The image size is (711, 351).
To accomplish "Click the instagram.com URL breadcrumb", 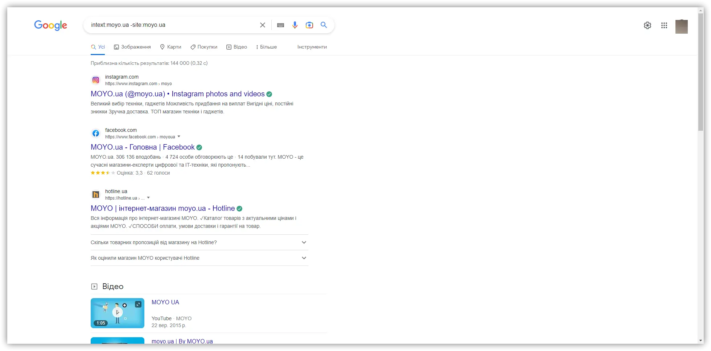I will (139, 84).
